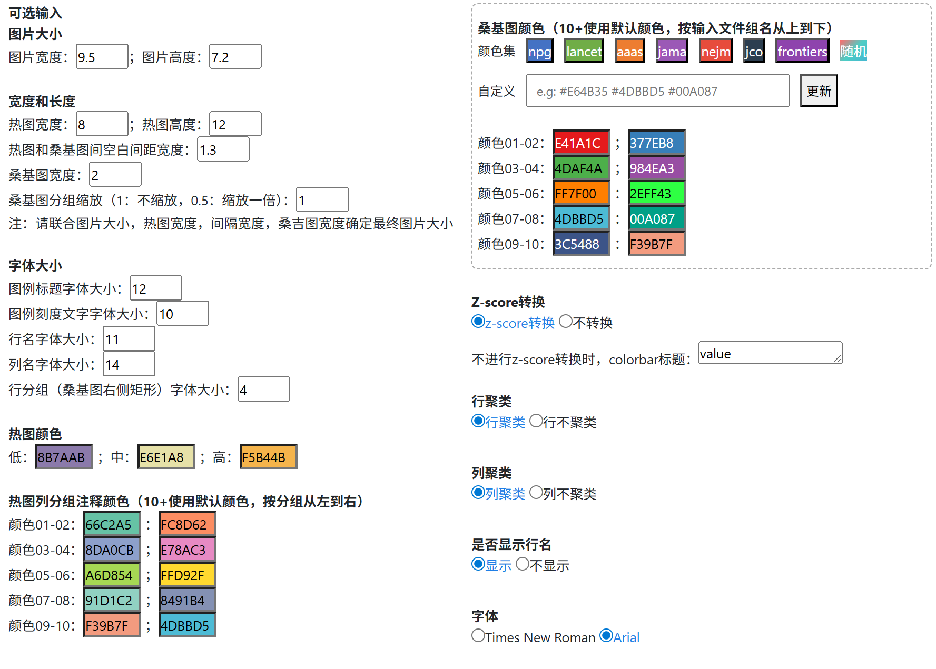Select the jco color set
The height and width of the screenshot is (669, 936).
pos(753,51)
